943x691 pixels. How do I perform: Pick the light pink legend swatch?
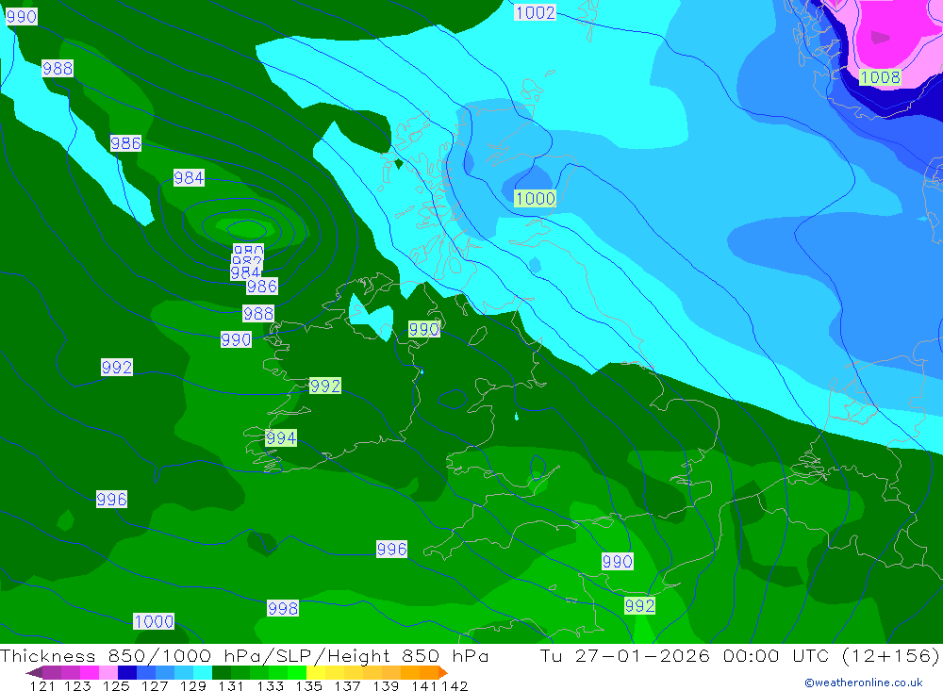108,672
